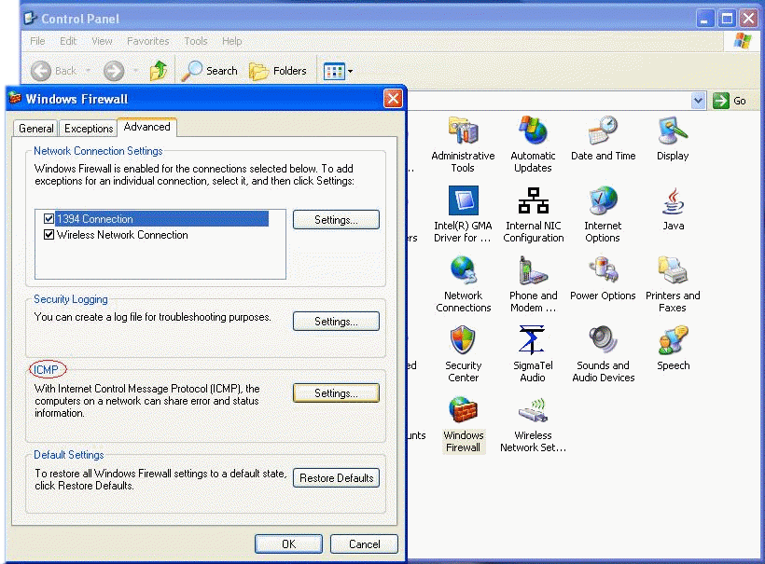Image resolution: width=765 pixels, height=564 pixels.
Task: Open Intel(R) GMA Driver applet
Action: (x=463, y=214)
